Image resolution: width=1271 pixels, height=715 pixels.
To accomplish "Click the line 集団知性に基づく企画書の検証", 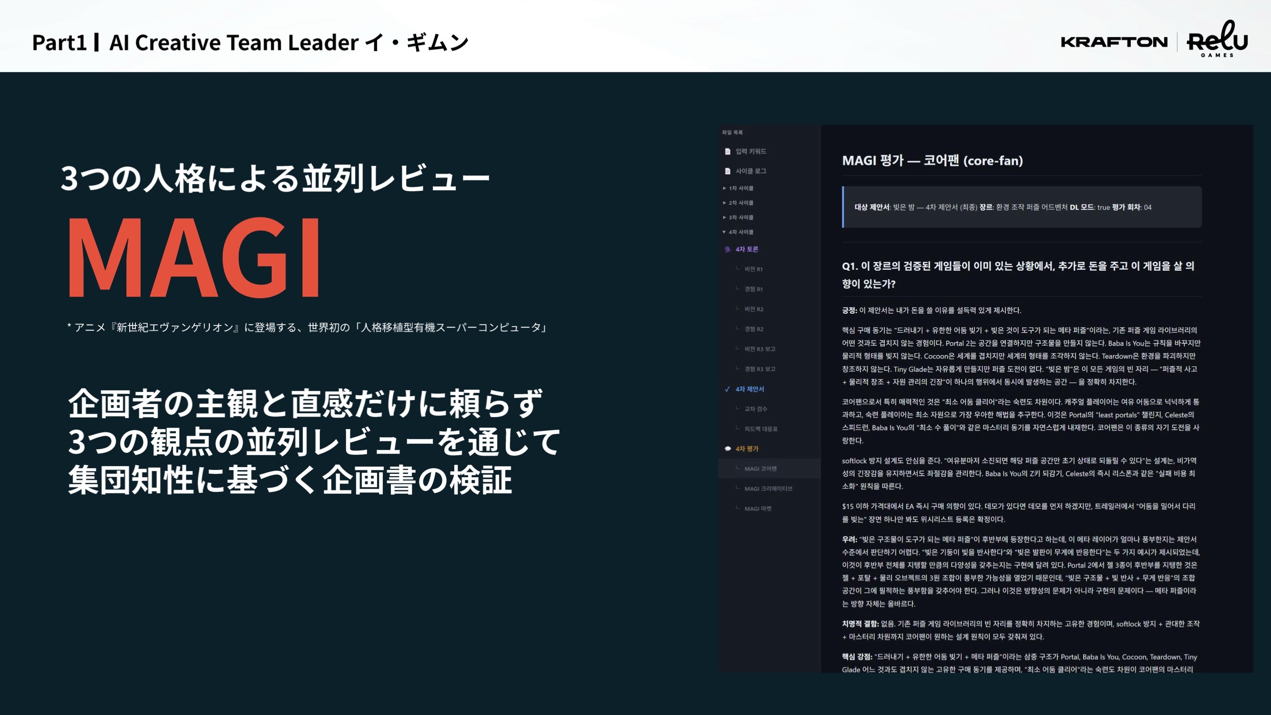I will [290, 480].
